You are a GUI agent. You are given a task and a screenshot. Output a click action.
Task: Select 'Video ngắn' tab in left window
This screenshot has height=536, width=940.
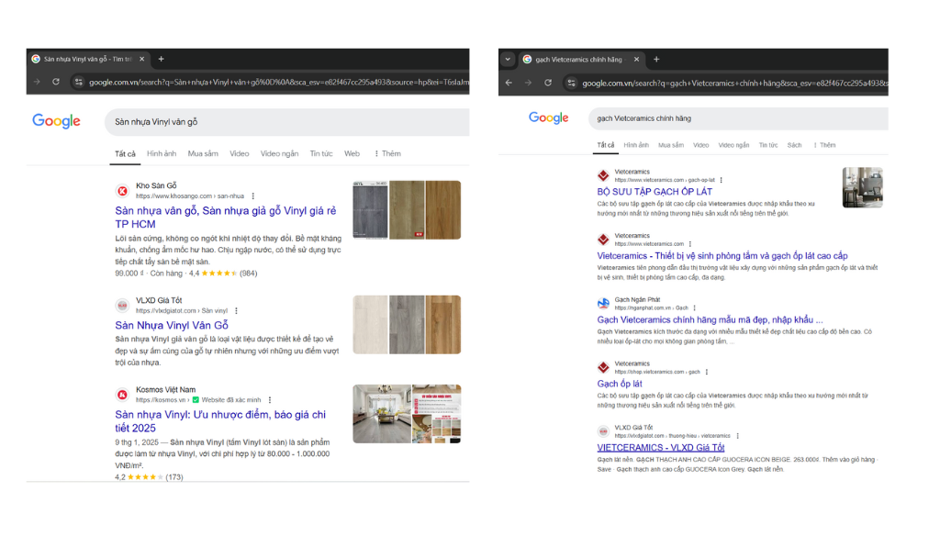point(279,153)
